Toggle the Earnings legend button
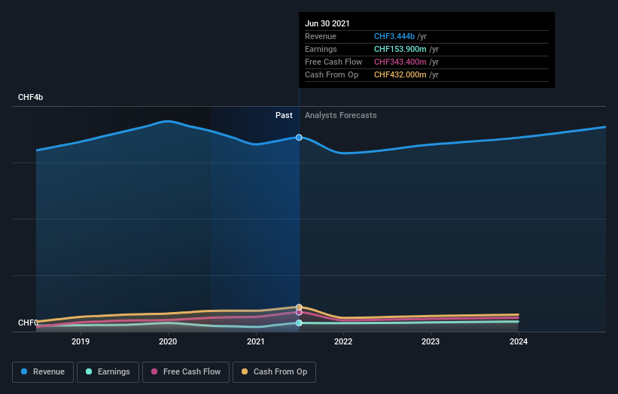 pos(108,372)
